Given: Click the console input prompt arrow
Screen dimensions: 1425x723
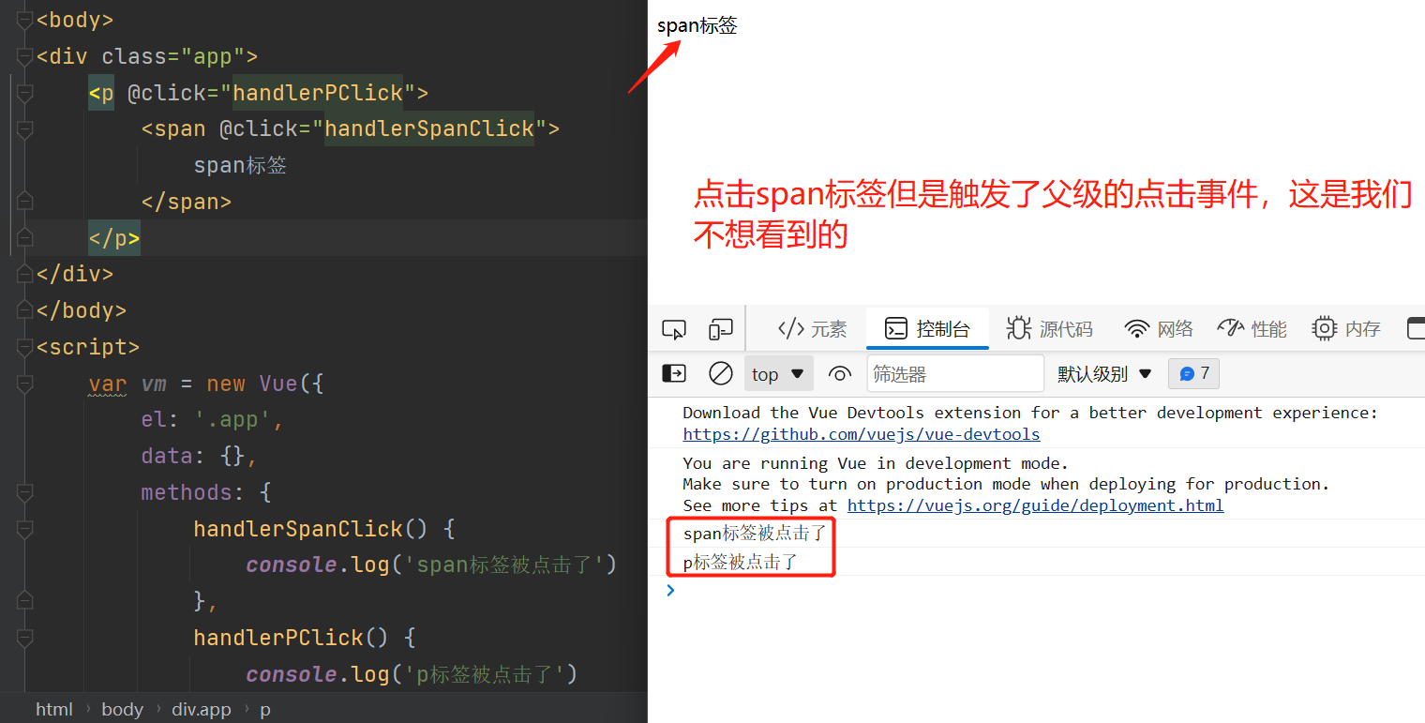Looking at the screenshot, I should [669, 590].
